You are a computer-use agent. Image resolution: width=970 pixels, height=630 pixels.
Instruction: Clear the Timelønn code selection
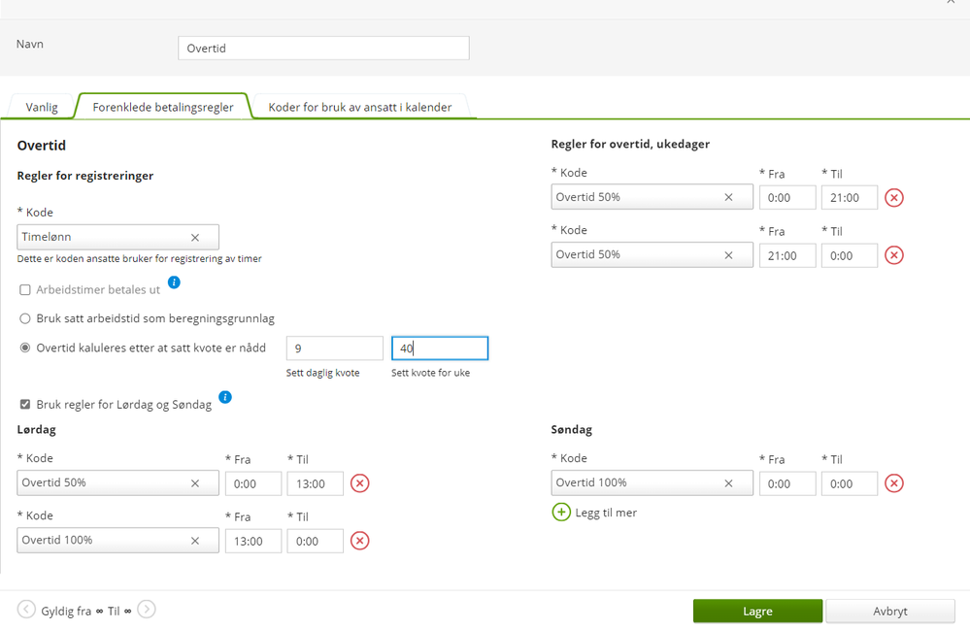pos(195,238)
